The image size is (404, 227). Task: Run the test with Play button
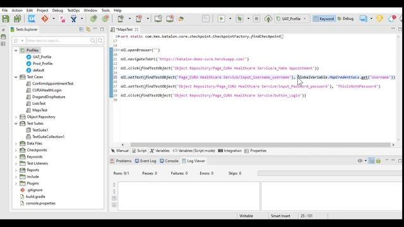point(221,18)
